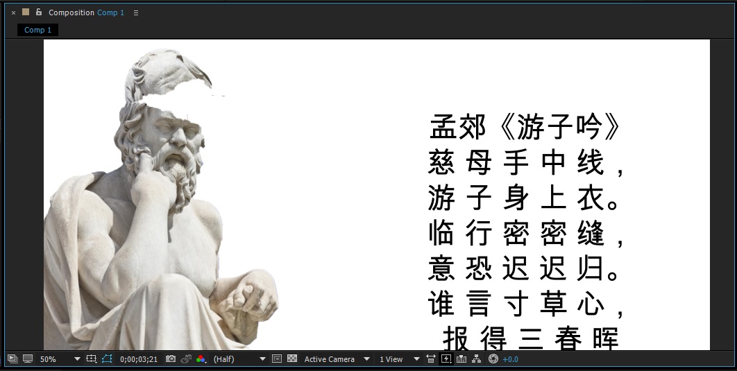737x371 pixels.
Task: Open the Composition panel menu
Action: pos(136,13)
